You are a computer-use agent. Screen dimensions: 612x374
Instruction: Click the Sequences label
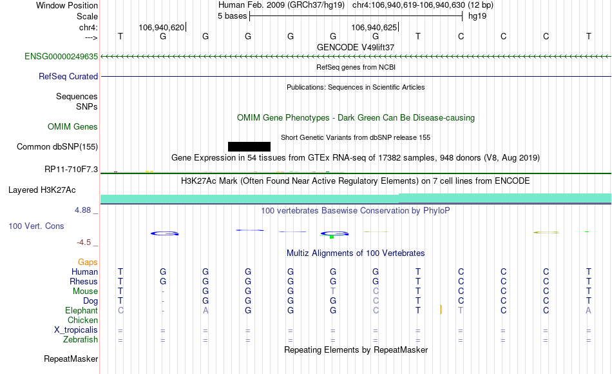(x=77, y=96)
